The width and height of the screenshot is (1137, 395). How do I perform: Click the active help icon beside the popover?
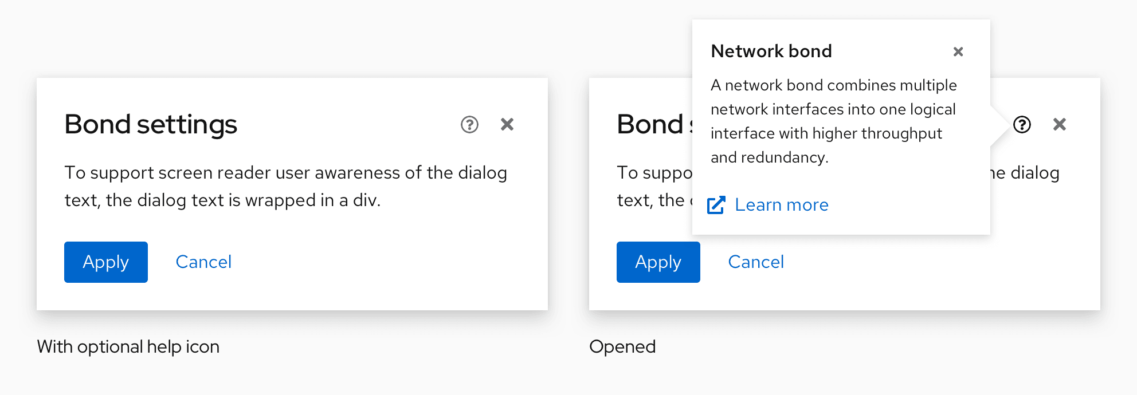pyautogui.click(x=1022, y=124)
